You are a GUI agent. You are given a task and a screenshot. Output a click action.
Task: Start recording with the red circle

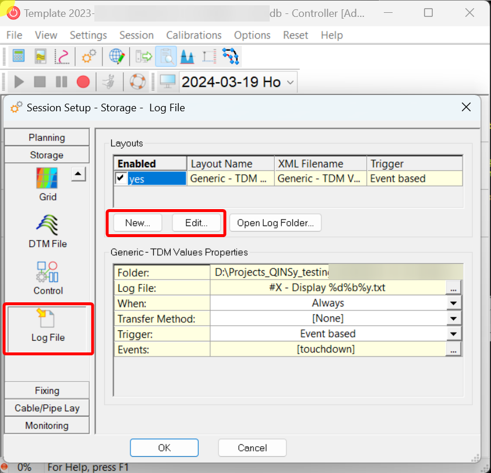83,82
